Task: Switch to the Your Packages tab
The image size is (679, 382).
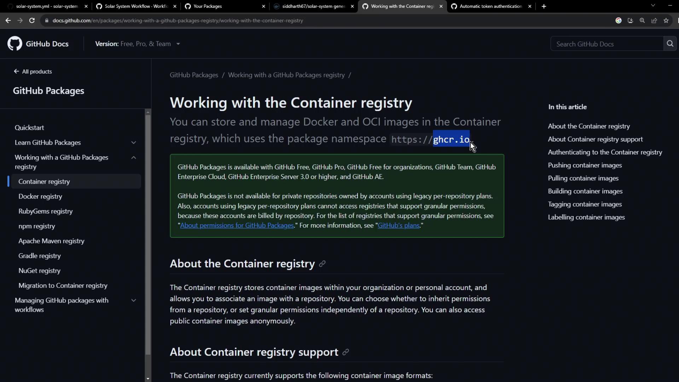Action: click(208, 6)
